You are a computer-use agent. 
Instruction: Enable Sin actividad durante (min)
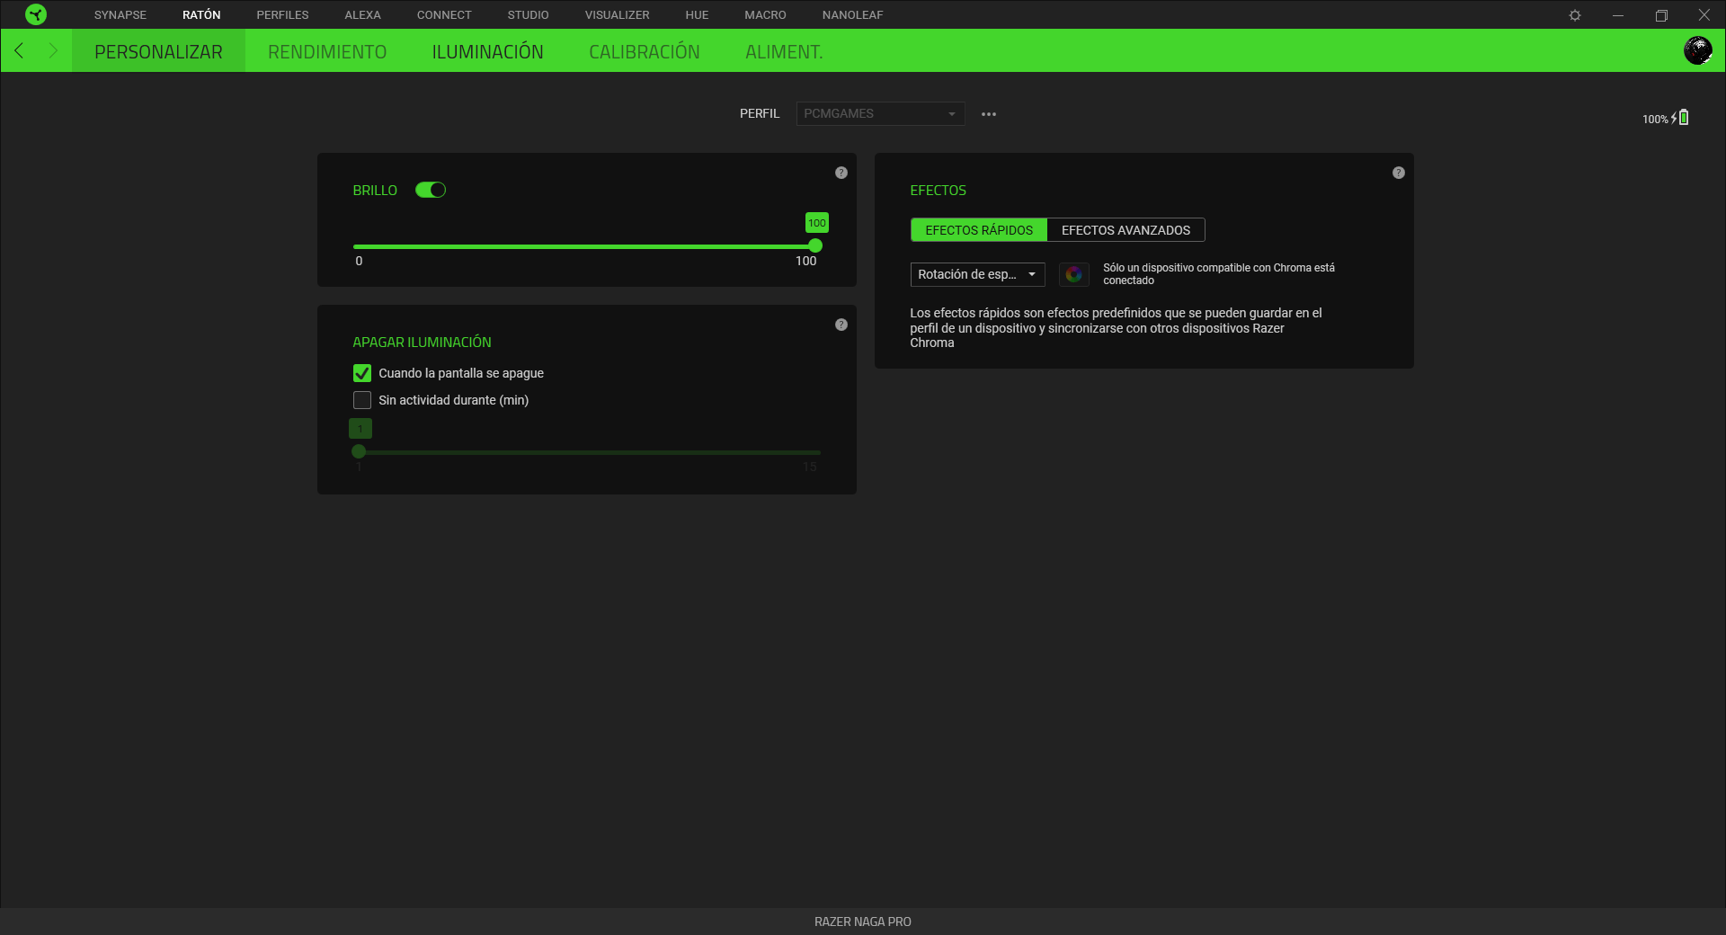(x=362, y=400)
